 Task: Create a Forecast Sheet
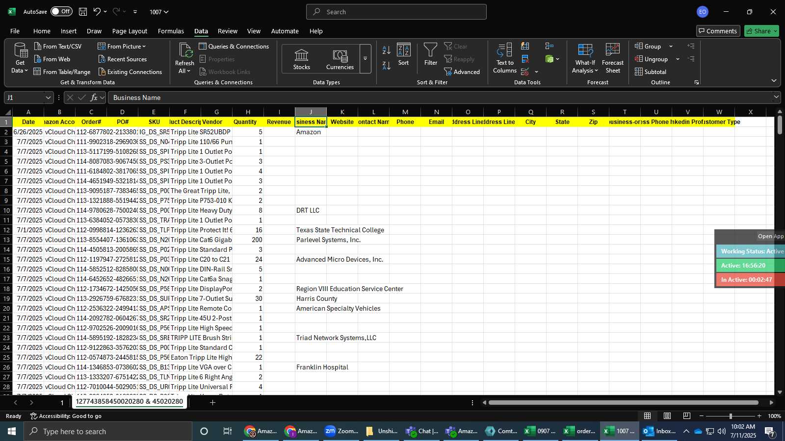pyautogui.click(x=612, y=58)
